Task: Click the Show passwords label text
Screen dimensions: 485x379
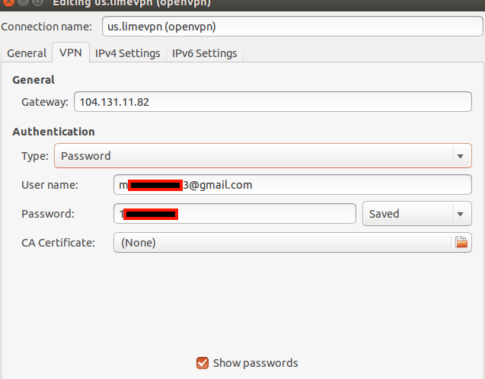Action: 256,363
